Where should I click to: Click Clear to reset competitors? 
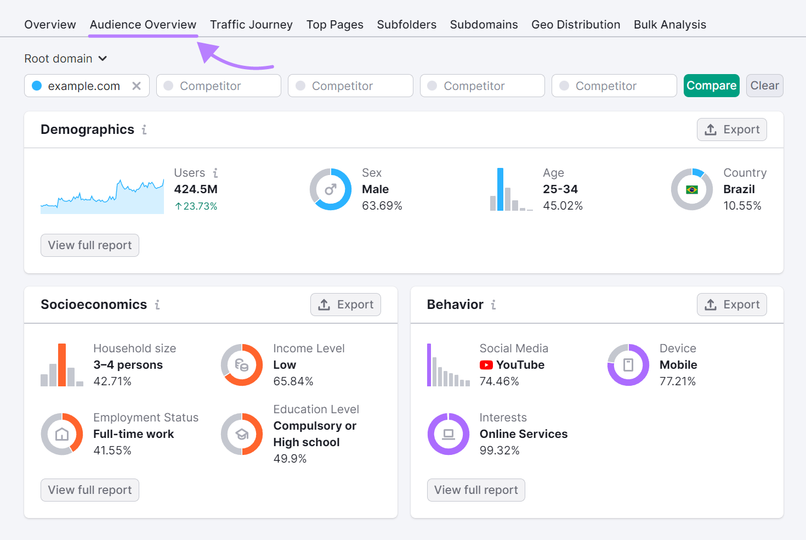click(764, 86)
